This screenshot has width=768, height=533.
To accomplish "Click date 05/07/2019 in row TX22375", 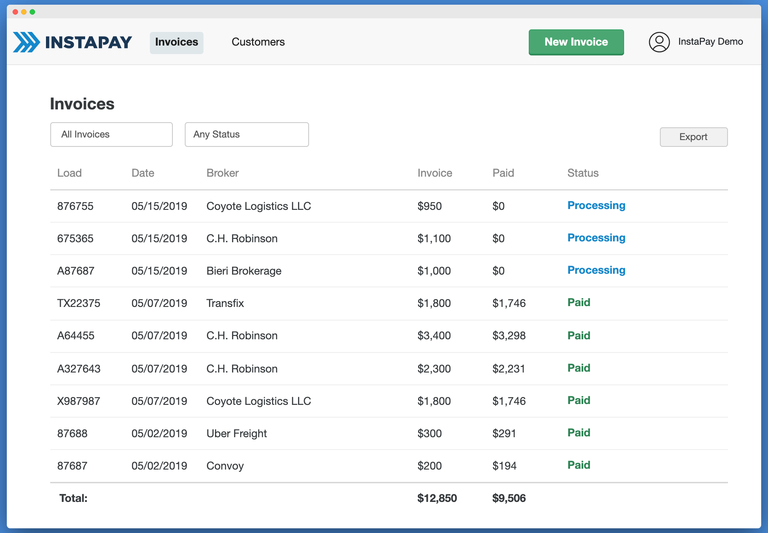I will pyautogui.click(x=159, y=303).
